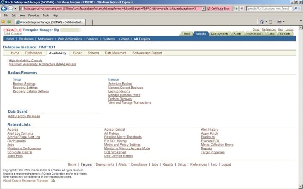Open the Software and Support tab

(147, 53)
